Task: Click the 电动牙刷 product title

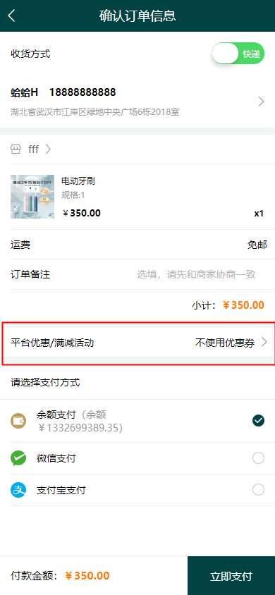Action: (x=78, y=181)
